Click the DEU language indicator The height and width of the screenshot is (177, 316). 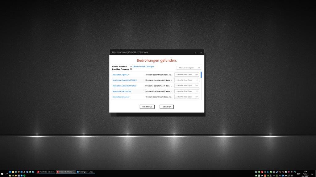point(298,174)
